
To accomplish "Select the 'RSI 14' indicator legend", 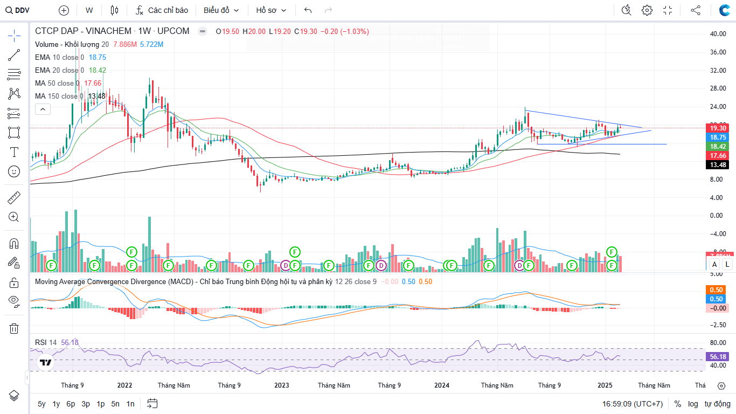I will tap(46, 342).
